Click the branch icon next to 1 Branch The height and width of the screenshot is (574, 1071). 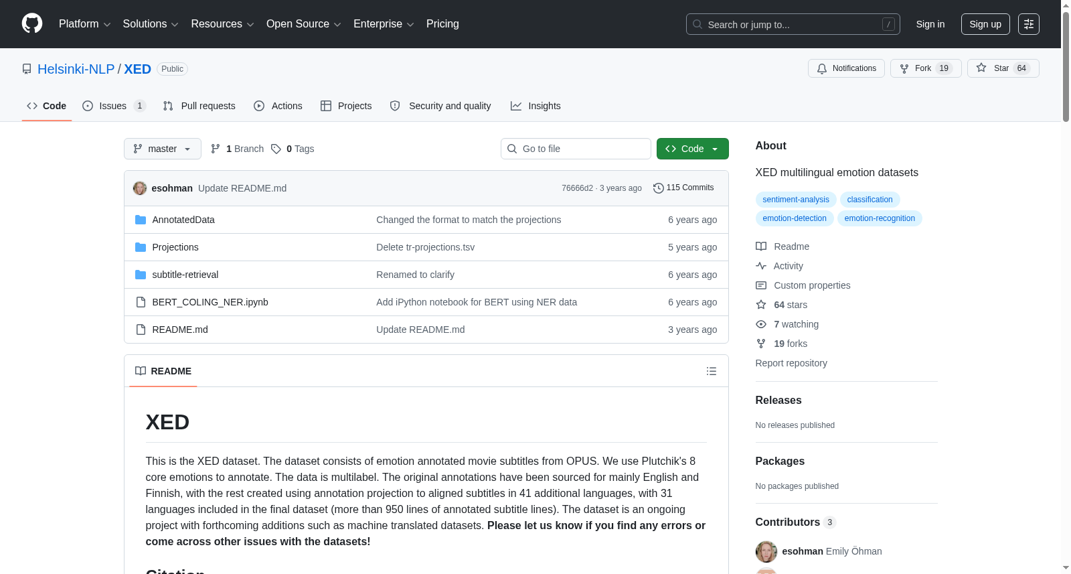click(216, 149)
